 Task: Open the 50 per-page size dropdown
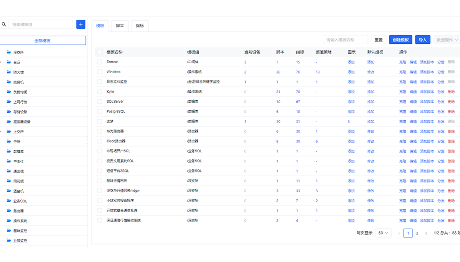click(x=383, y=233)
